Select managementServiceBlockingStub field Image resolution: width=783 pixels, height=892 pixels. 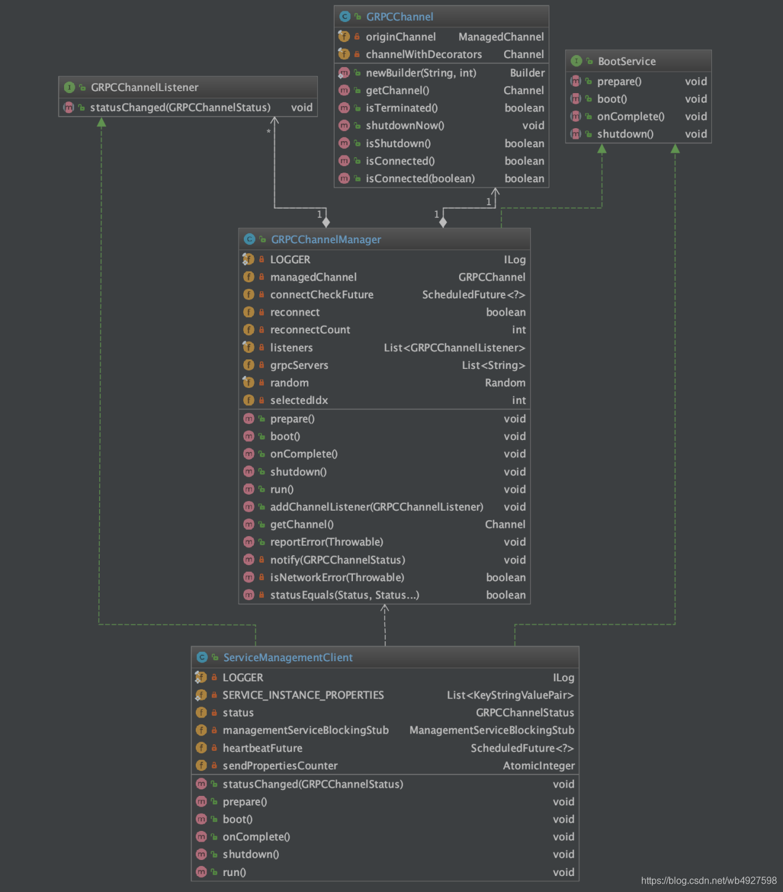(x=385, y=730)
